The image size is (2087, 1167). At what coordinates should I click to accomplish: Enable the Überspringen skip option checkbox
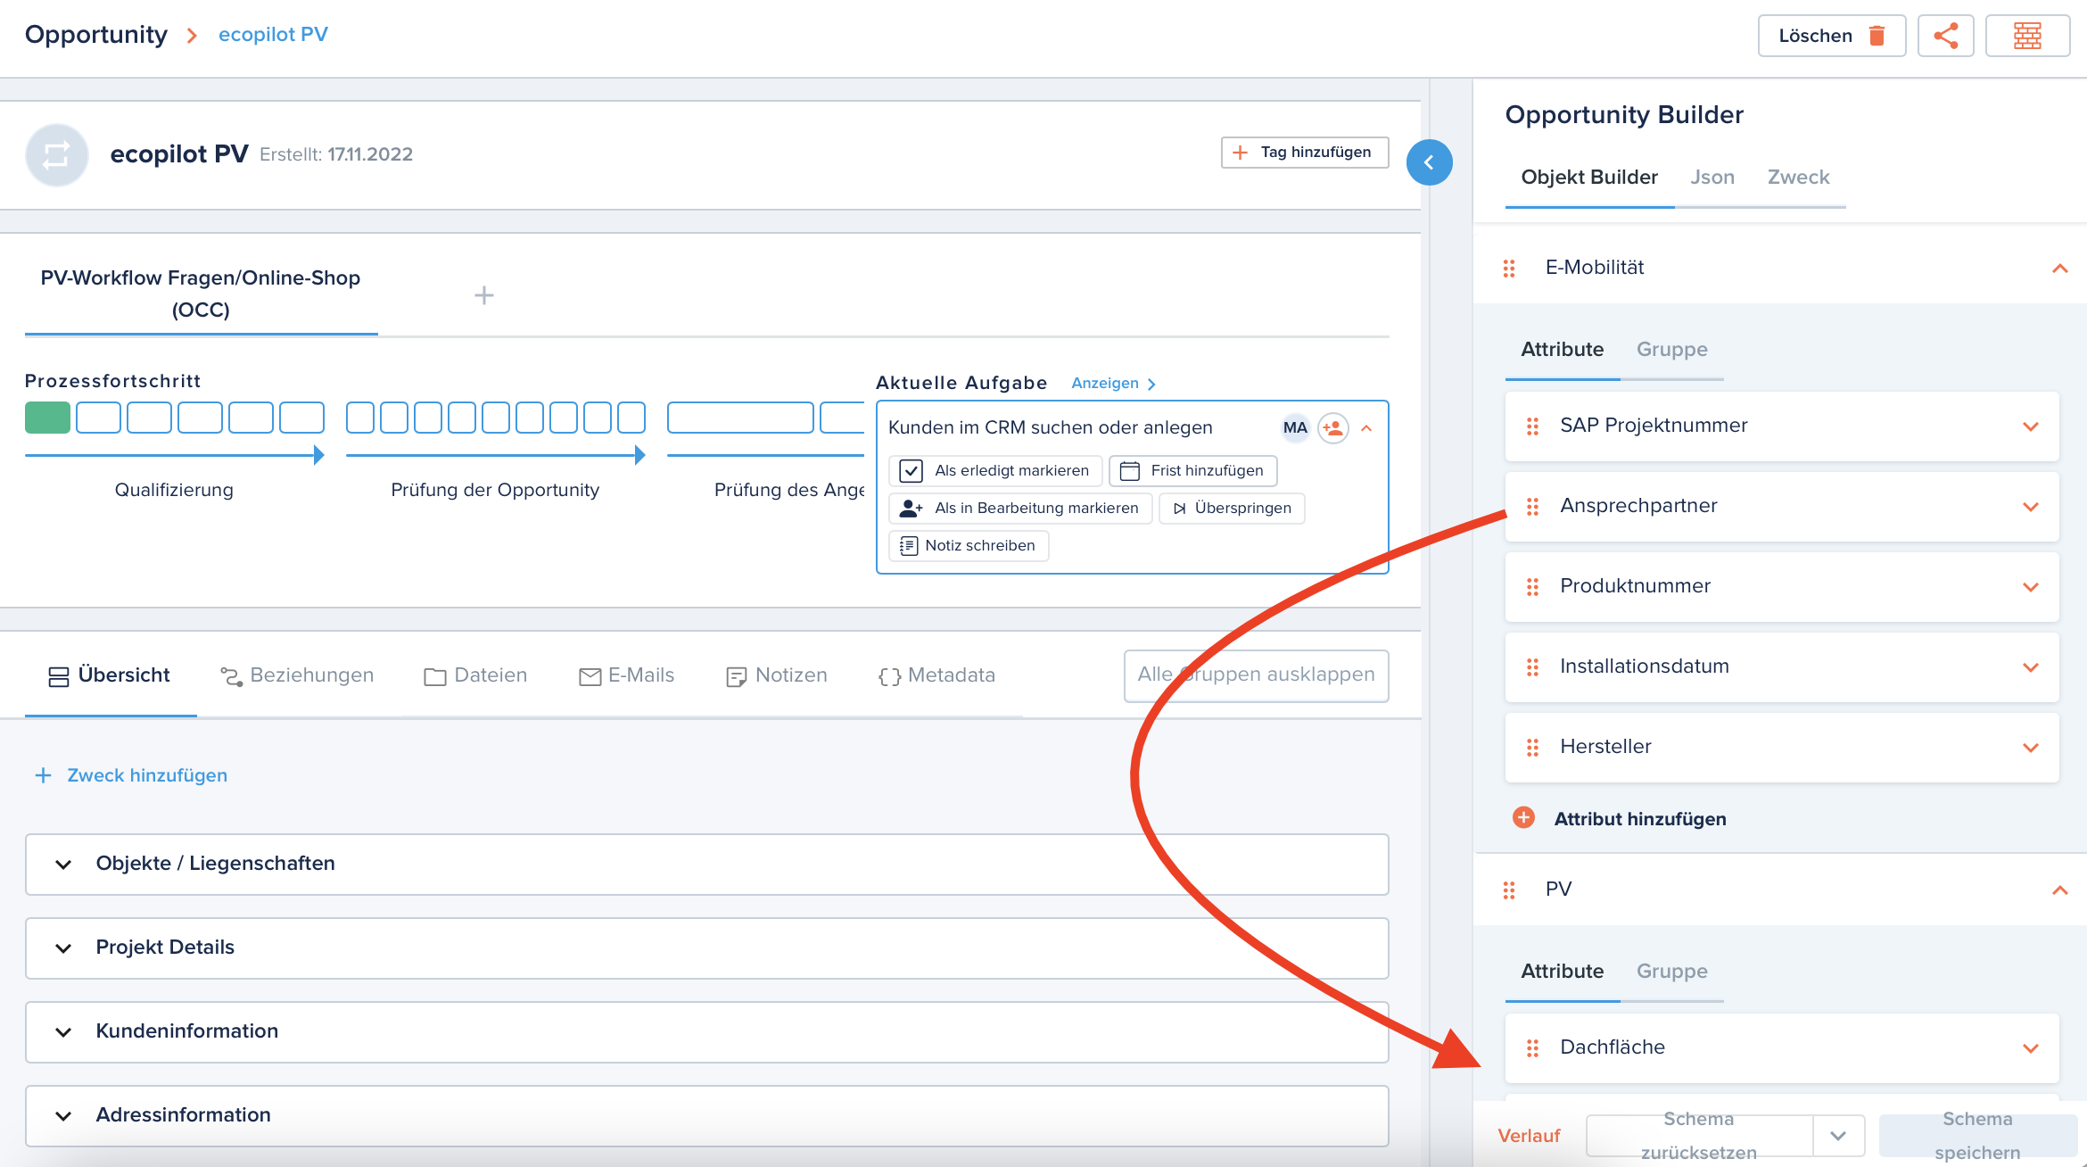(x=1230, y=506)
